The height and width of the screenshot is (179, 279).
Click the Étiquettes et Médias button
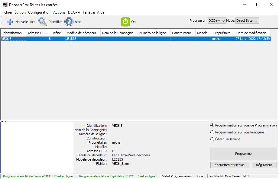coord(229,165)
